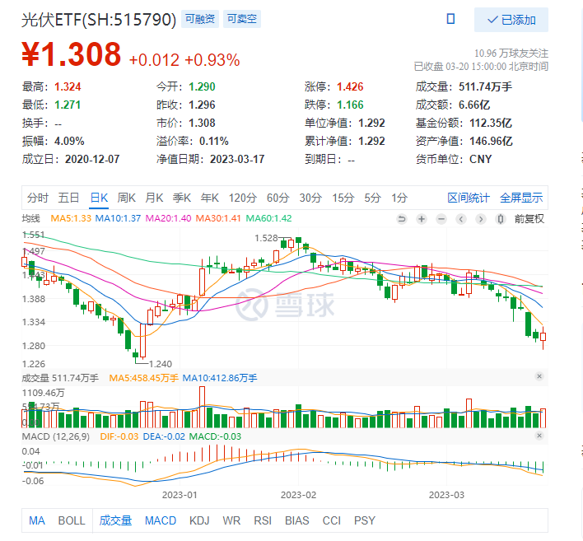583x541 pixels.
Task: Click the MA60:1.42 legend label
Action: point(268,218)
